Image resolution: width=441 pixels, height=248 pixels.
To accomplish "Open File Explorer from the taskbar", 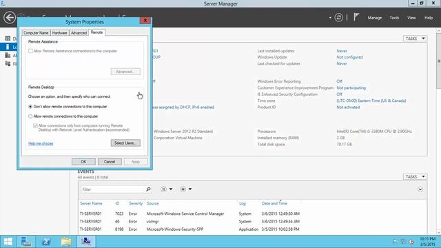I will (66, 242).
